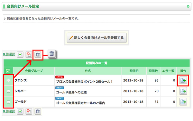
Task: Click the 配信数 column header
Action: coord(153,71)
